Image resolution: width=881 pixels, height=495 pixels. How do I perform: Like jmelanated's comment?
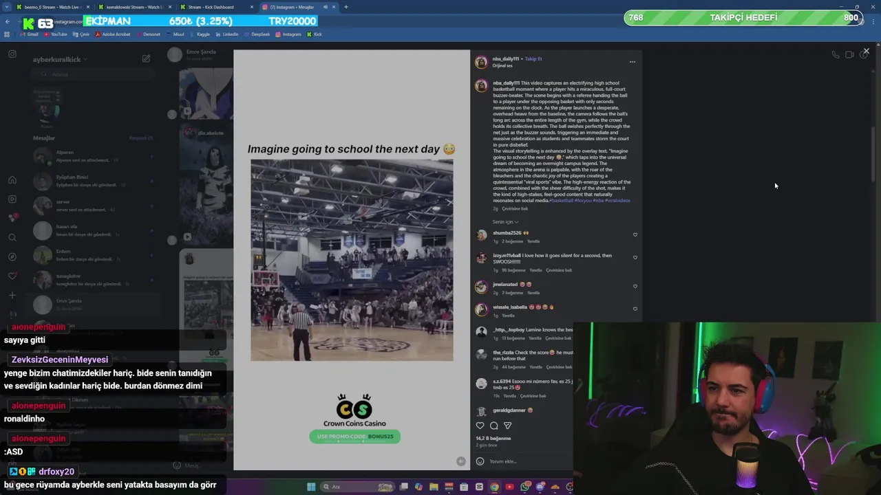tap(635, 286)
